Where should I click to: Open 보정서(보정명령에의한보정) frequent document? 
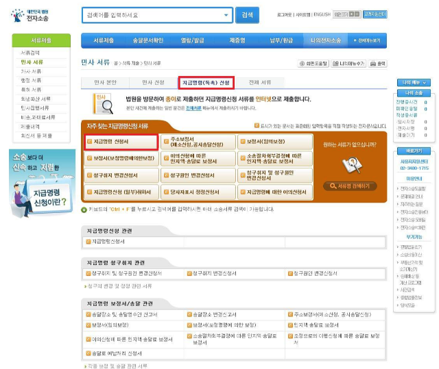121,158
